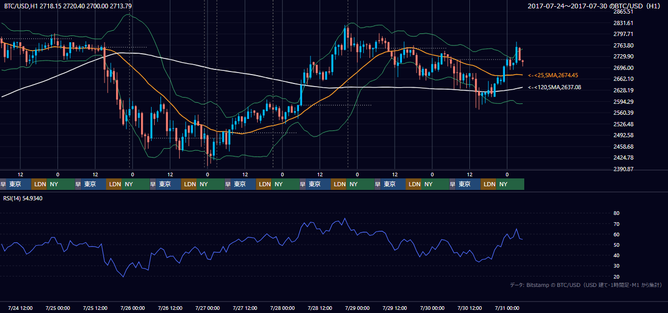The height and width of the screenshot is (313, 668).
Task: Pick RSI scale value 40
Action: click(x=616, y=255)
